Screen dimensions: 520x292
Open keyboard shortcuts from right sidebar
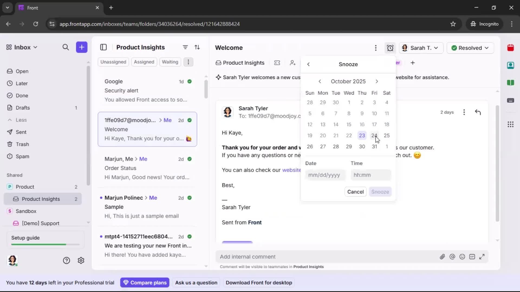tap(511, 101)
